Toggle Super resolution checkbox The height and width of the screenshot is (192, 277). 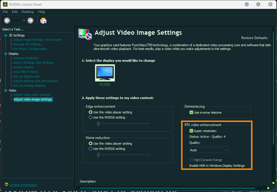[191, 131]
